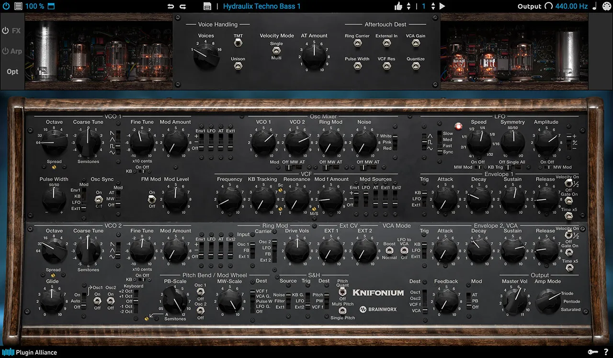Flip the Ring Carrier aftertouch switch
613x358 pixels.
pyautogui.click(x=357, y=43)
